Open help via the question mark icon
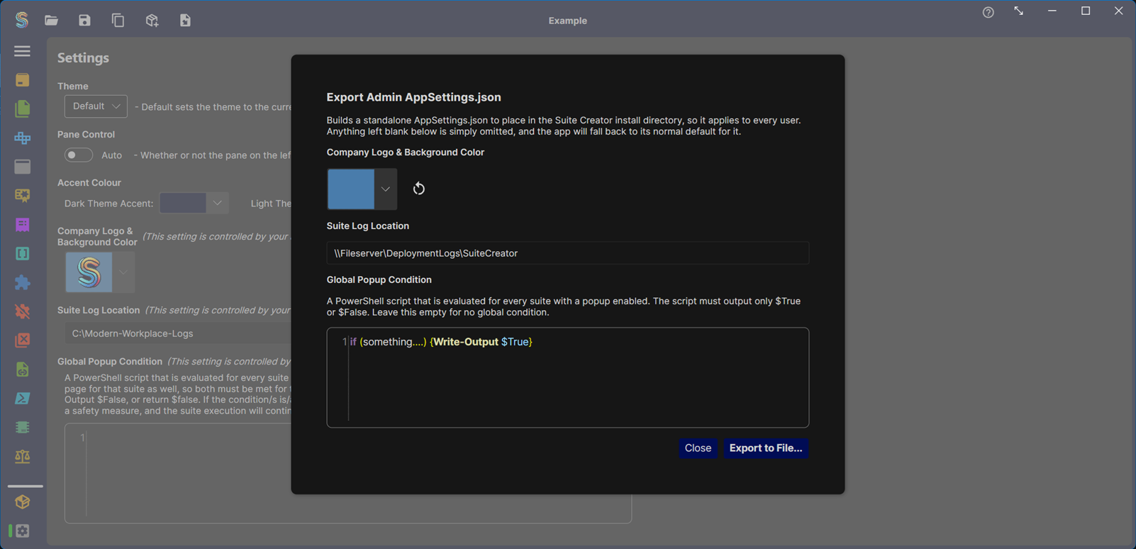This screenshot has height=549, width=1136. coord(988,12)
